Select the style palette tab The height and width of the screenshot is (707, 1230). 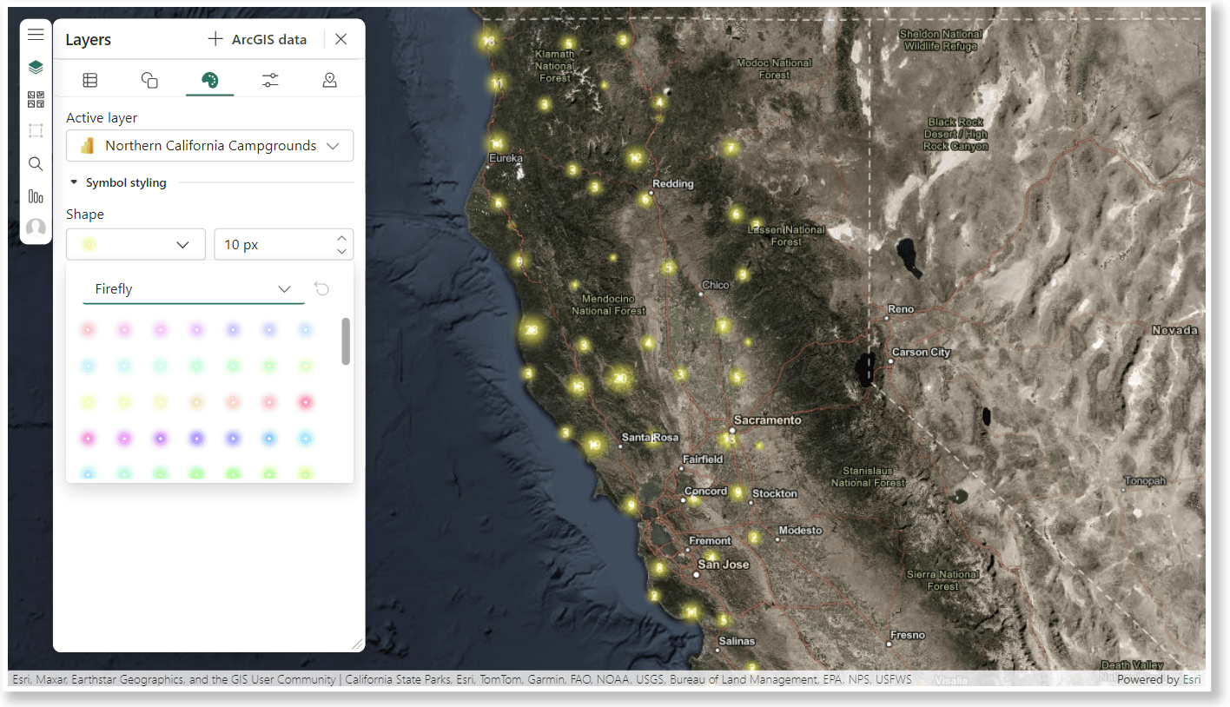coord(209,81)
